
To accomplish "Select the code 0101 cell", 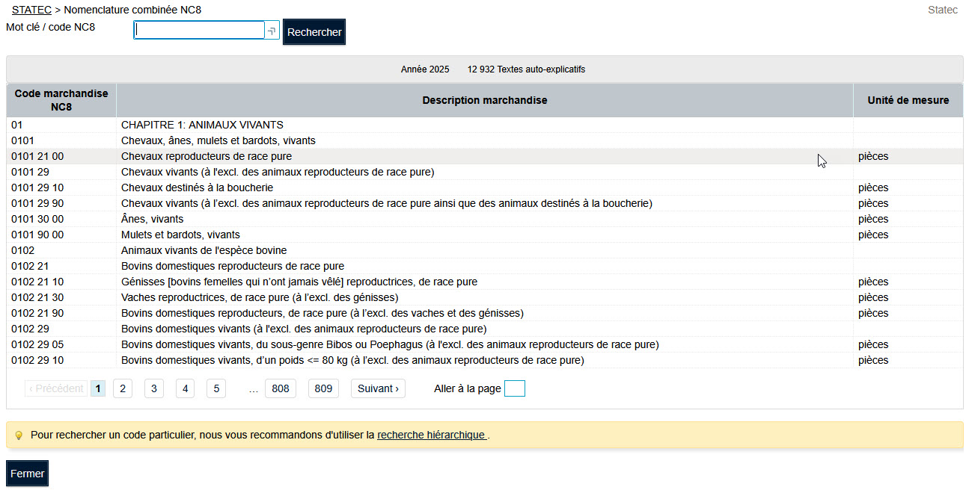I will tap(61, 140).
